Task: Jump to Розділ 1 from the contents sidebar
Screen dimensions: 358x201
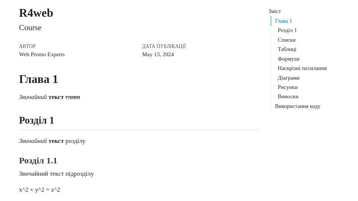Action: point(287,30)
